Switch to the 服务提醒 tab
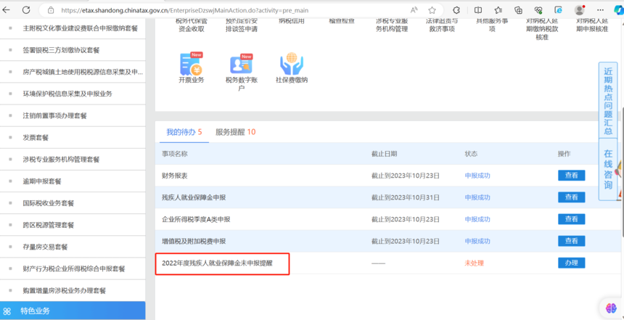The width and height of the screenshot is (624, 320). (x=235, y=132)
